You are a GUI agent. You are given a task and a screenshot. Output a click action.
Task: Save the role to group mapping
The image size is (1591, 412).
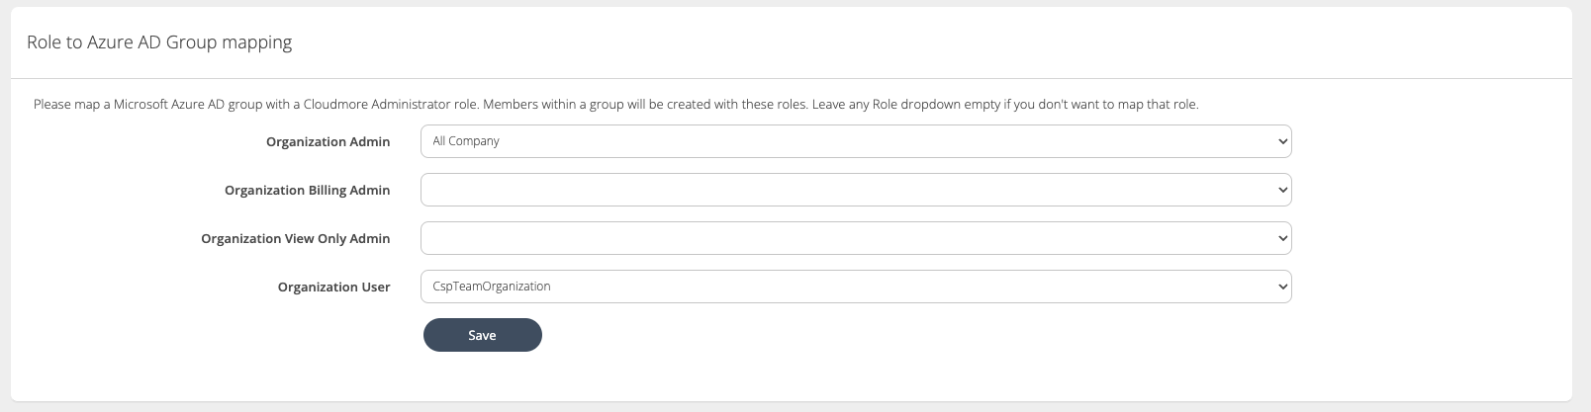tap(482, 335)
